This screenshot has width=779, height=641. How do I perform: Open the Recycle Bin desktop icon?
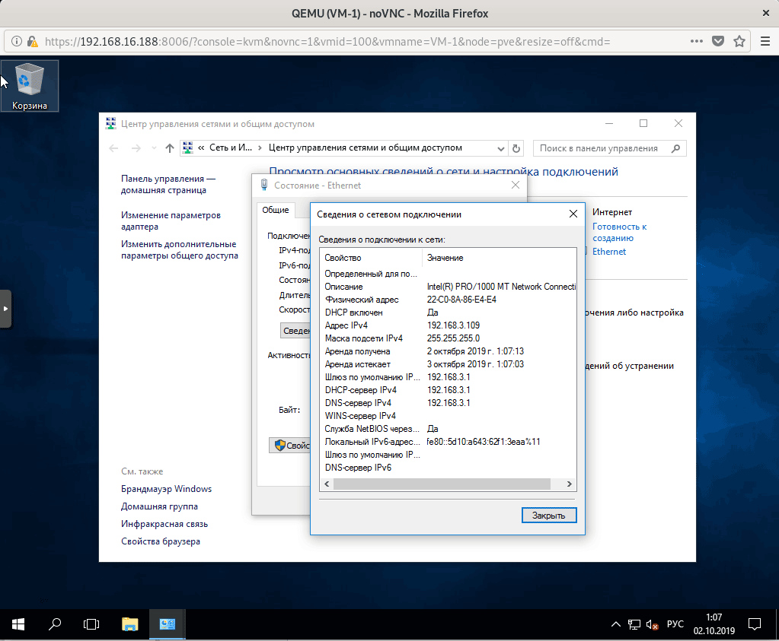point(29,85)
